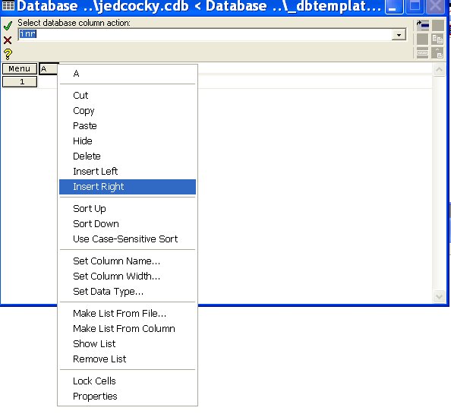
Task: Click the row 1 header button
Action: point(20,82)
